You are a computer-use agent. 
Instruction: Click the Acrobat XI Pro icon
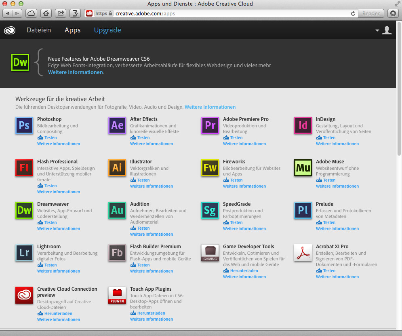tap(303, 253)
